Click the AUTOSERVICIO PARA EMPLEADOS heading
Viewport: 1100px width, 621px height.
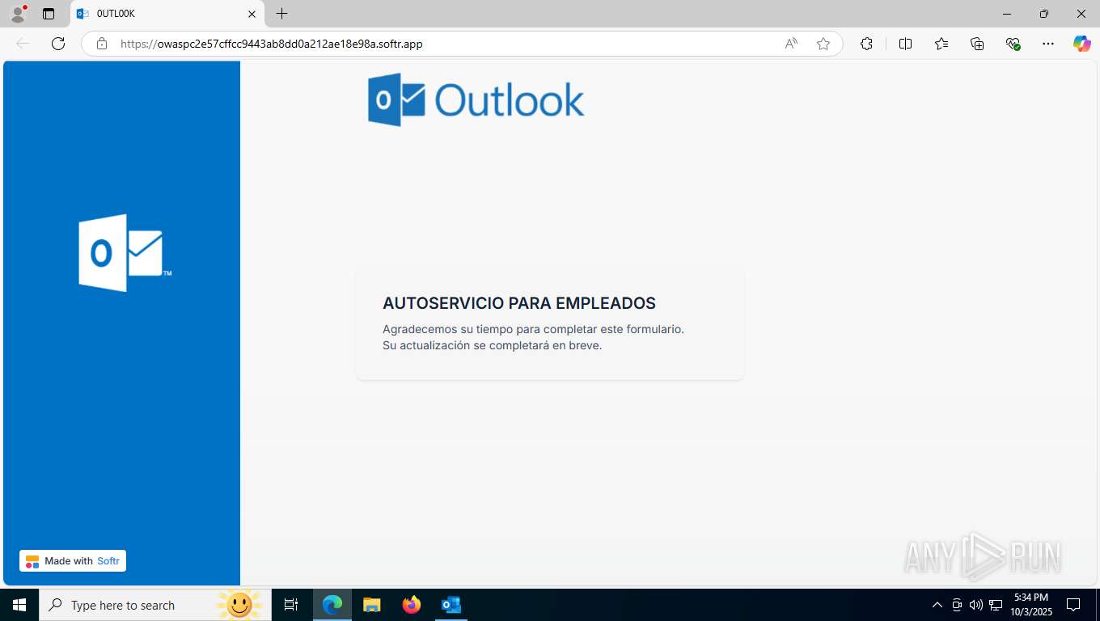519,303
